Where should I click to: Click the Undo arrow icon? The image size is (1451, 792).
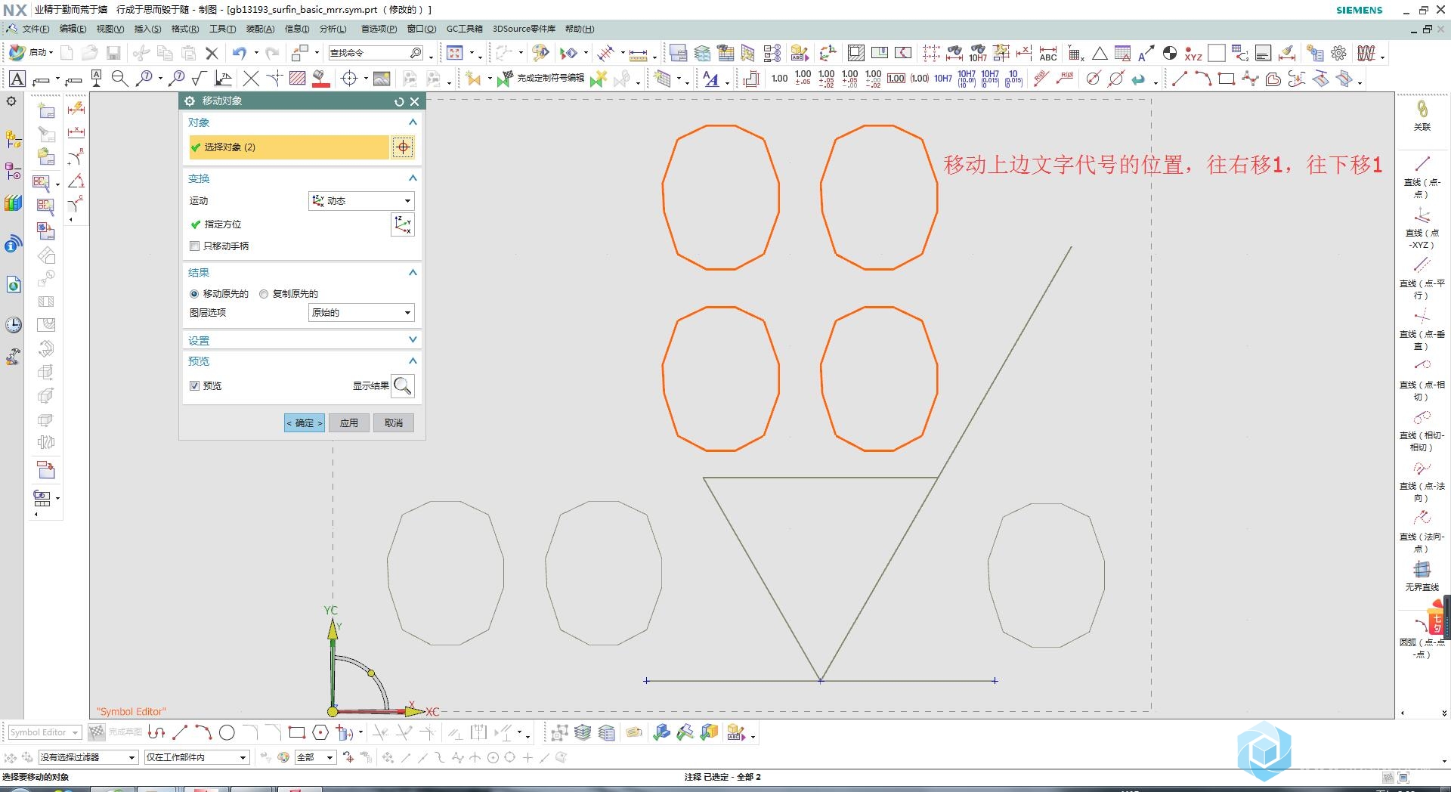[240, 53]
